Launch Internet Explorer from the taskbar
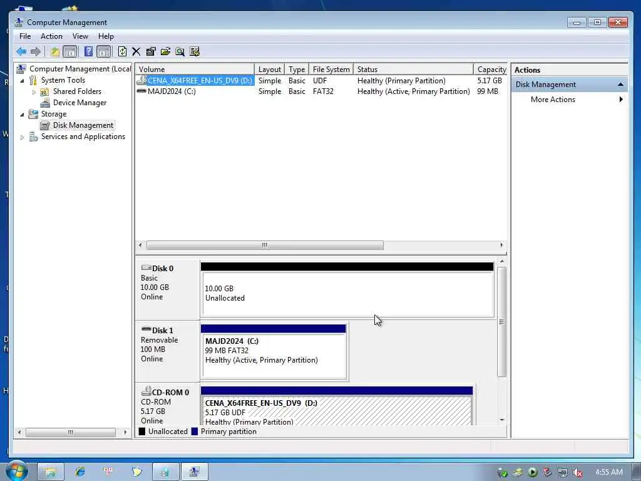 (x=79, y=472)
